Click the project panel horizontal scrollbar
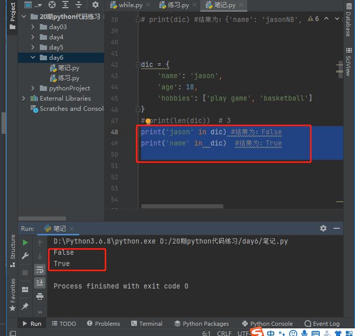 coord(42,219)
